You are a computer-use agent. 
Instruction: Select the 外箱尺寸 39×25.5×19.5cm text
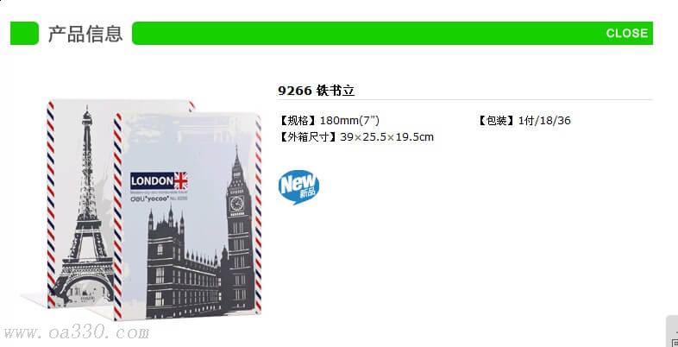(356, 137)
